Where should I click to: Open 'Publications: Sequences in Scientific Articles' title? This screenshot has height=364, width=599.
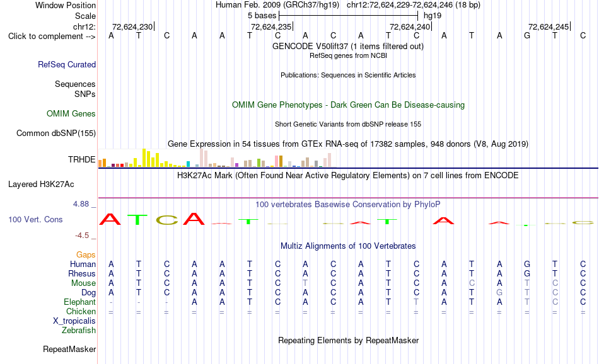coord(348,75)
